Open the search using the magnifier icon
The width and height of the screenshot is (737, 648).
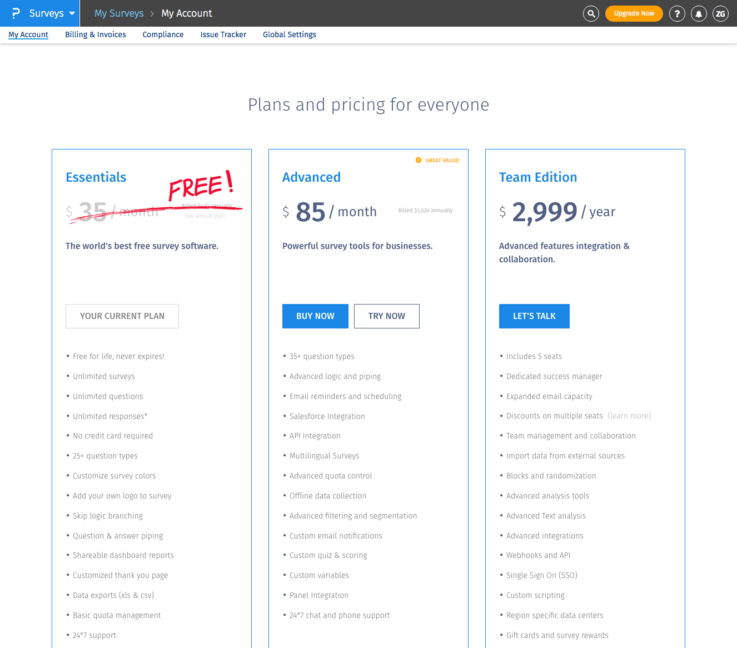(x=591, y=13)
